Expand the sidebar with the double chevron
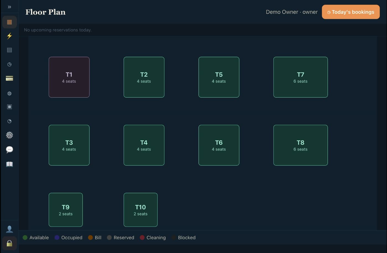 click(x=9, y=7)
